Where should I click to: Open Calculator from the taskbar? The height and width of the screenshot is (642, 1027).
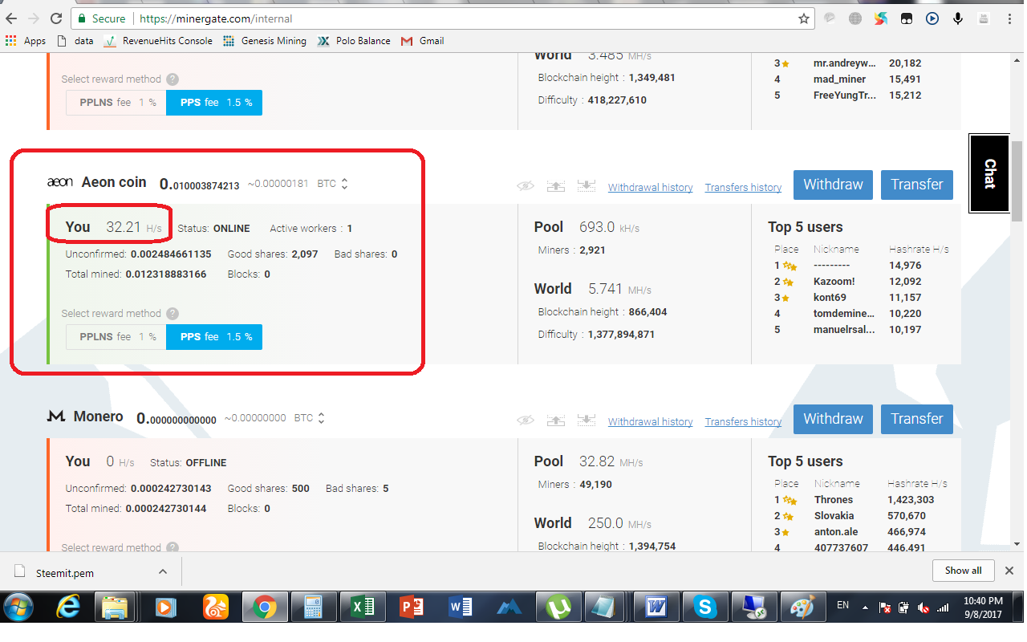click(313, 607)
